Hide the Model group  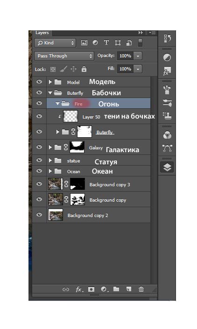coord(39,82)
